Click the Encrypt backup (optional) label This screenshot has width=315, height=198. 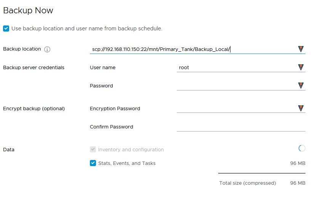[x=34, y=109]
